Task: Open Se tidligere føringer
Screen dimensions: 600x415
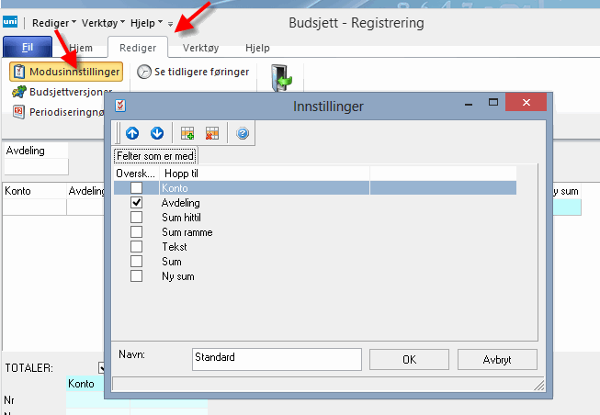Action: pos(193,72)
